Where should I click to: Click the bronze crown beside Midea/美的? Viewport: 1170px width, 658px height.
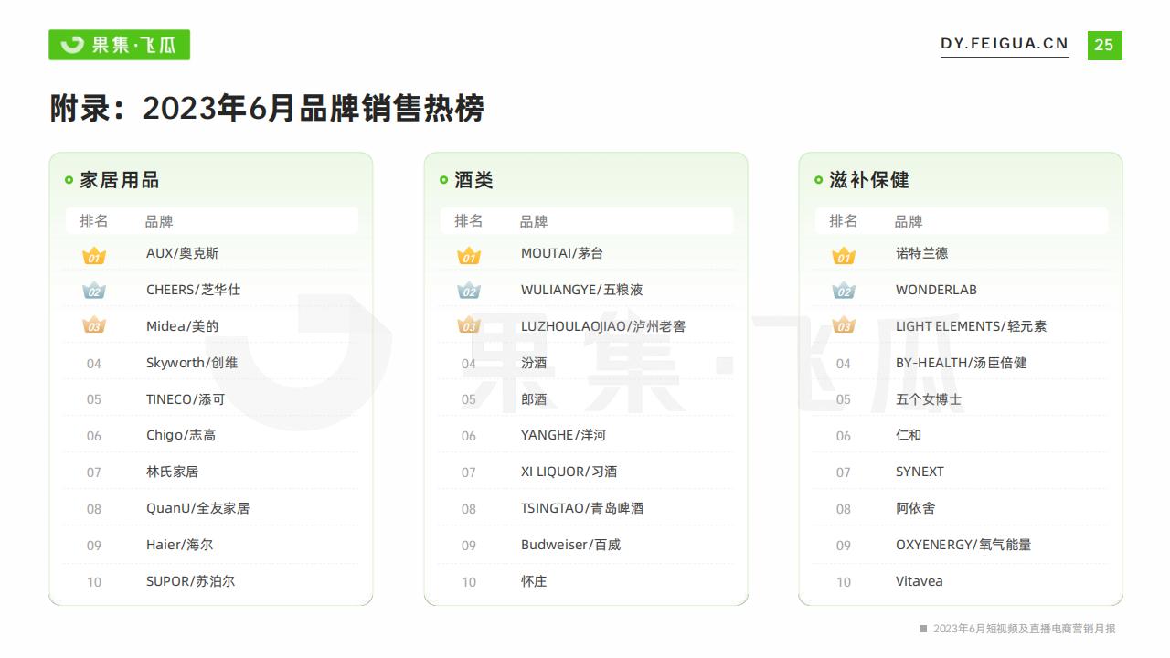click(94, 326)
